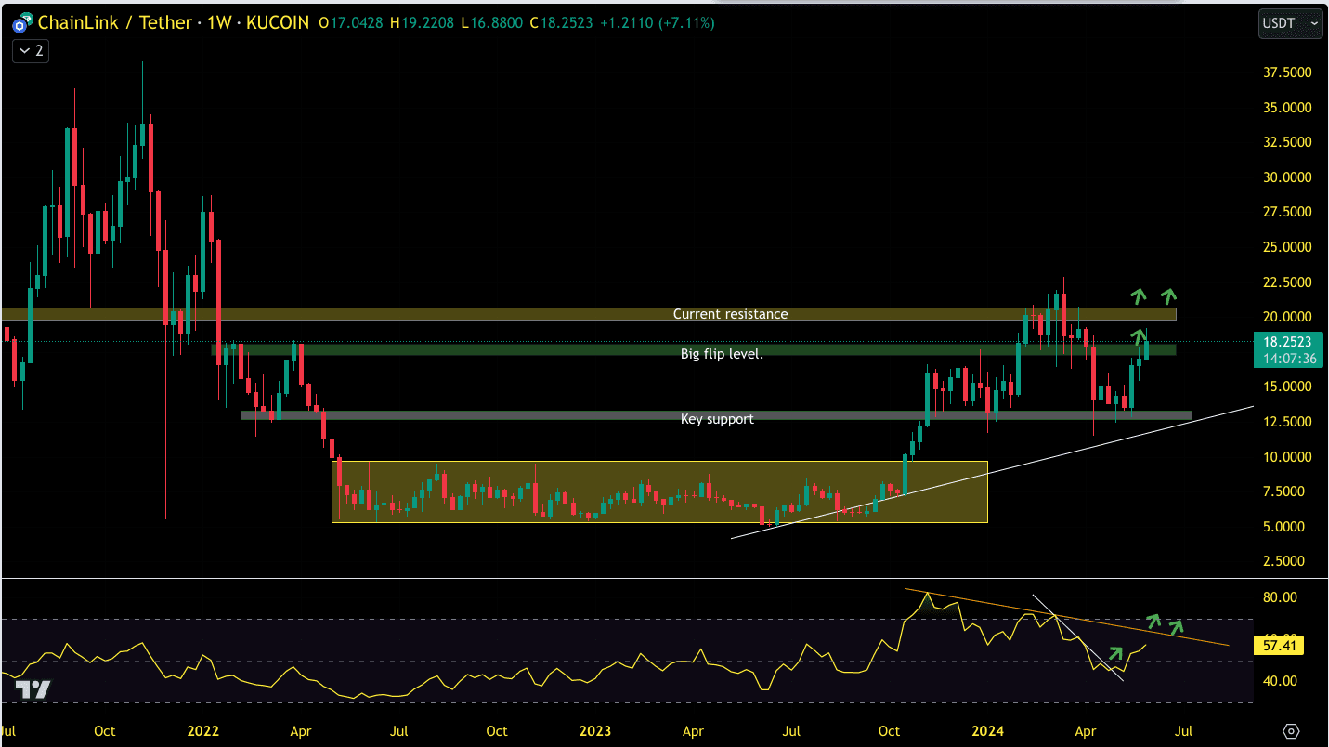The height and width of the screenshot is (747, 1329).
Task: Click the 30.0000 price scale label
Action: point(1285,177)
